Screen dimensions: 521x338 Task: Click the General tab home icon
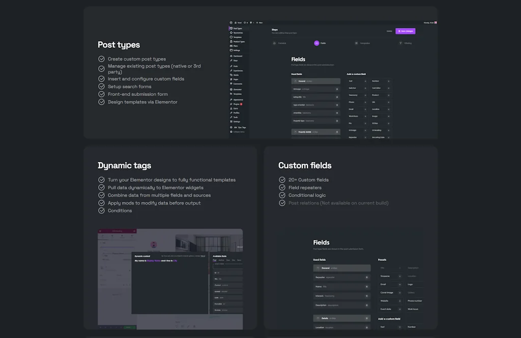coord(275,43)
